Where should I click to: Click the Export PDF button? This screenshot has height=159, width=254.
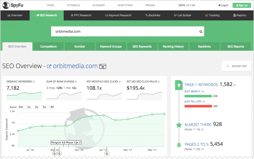pyautogui.click(x=236, y=66)
